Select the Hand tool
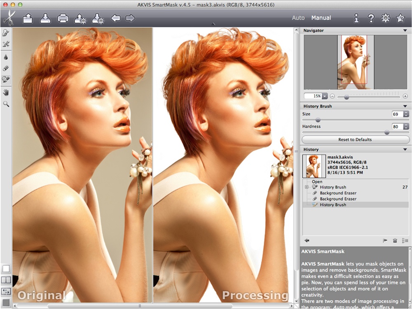412x309 pixels. pyautogui.click(x=6, y=92)
